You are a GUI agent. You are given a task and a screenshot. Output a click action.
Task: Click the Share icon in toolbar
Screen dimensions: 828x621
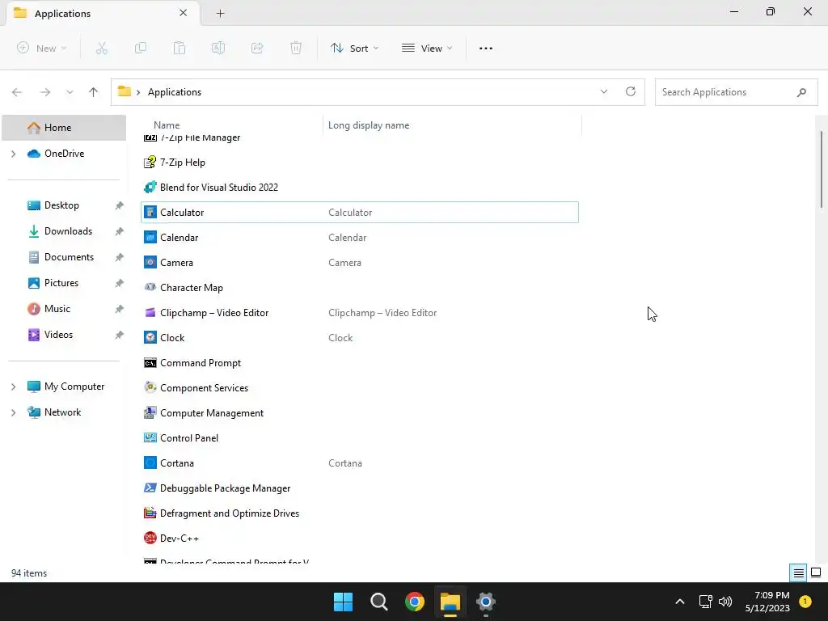[257, 48]
